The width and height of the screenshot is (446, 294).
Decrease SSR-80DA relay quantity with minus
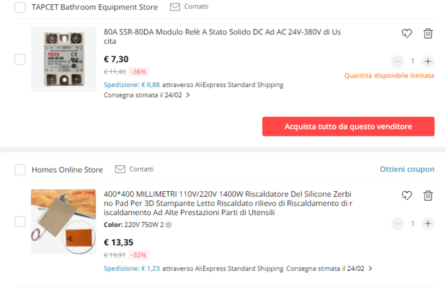tap(398, 61)
